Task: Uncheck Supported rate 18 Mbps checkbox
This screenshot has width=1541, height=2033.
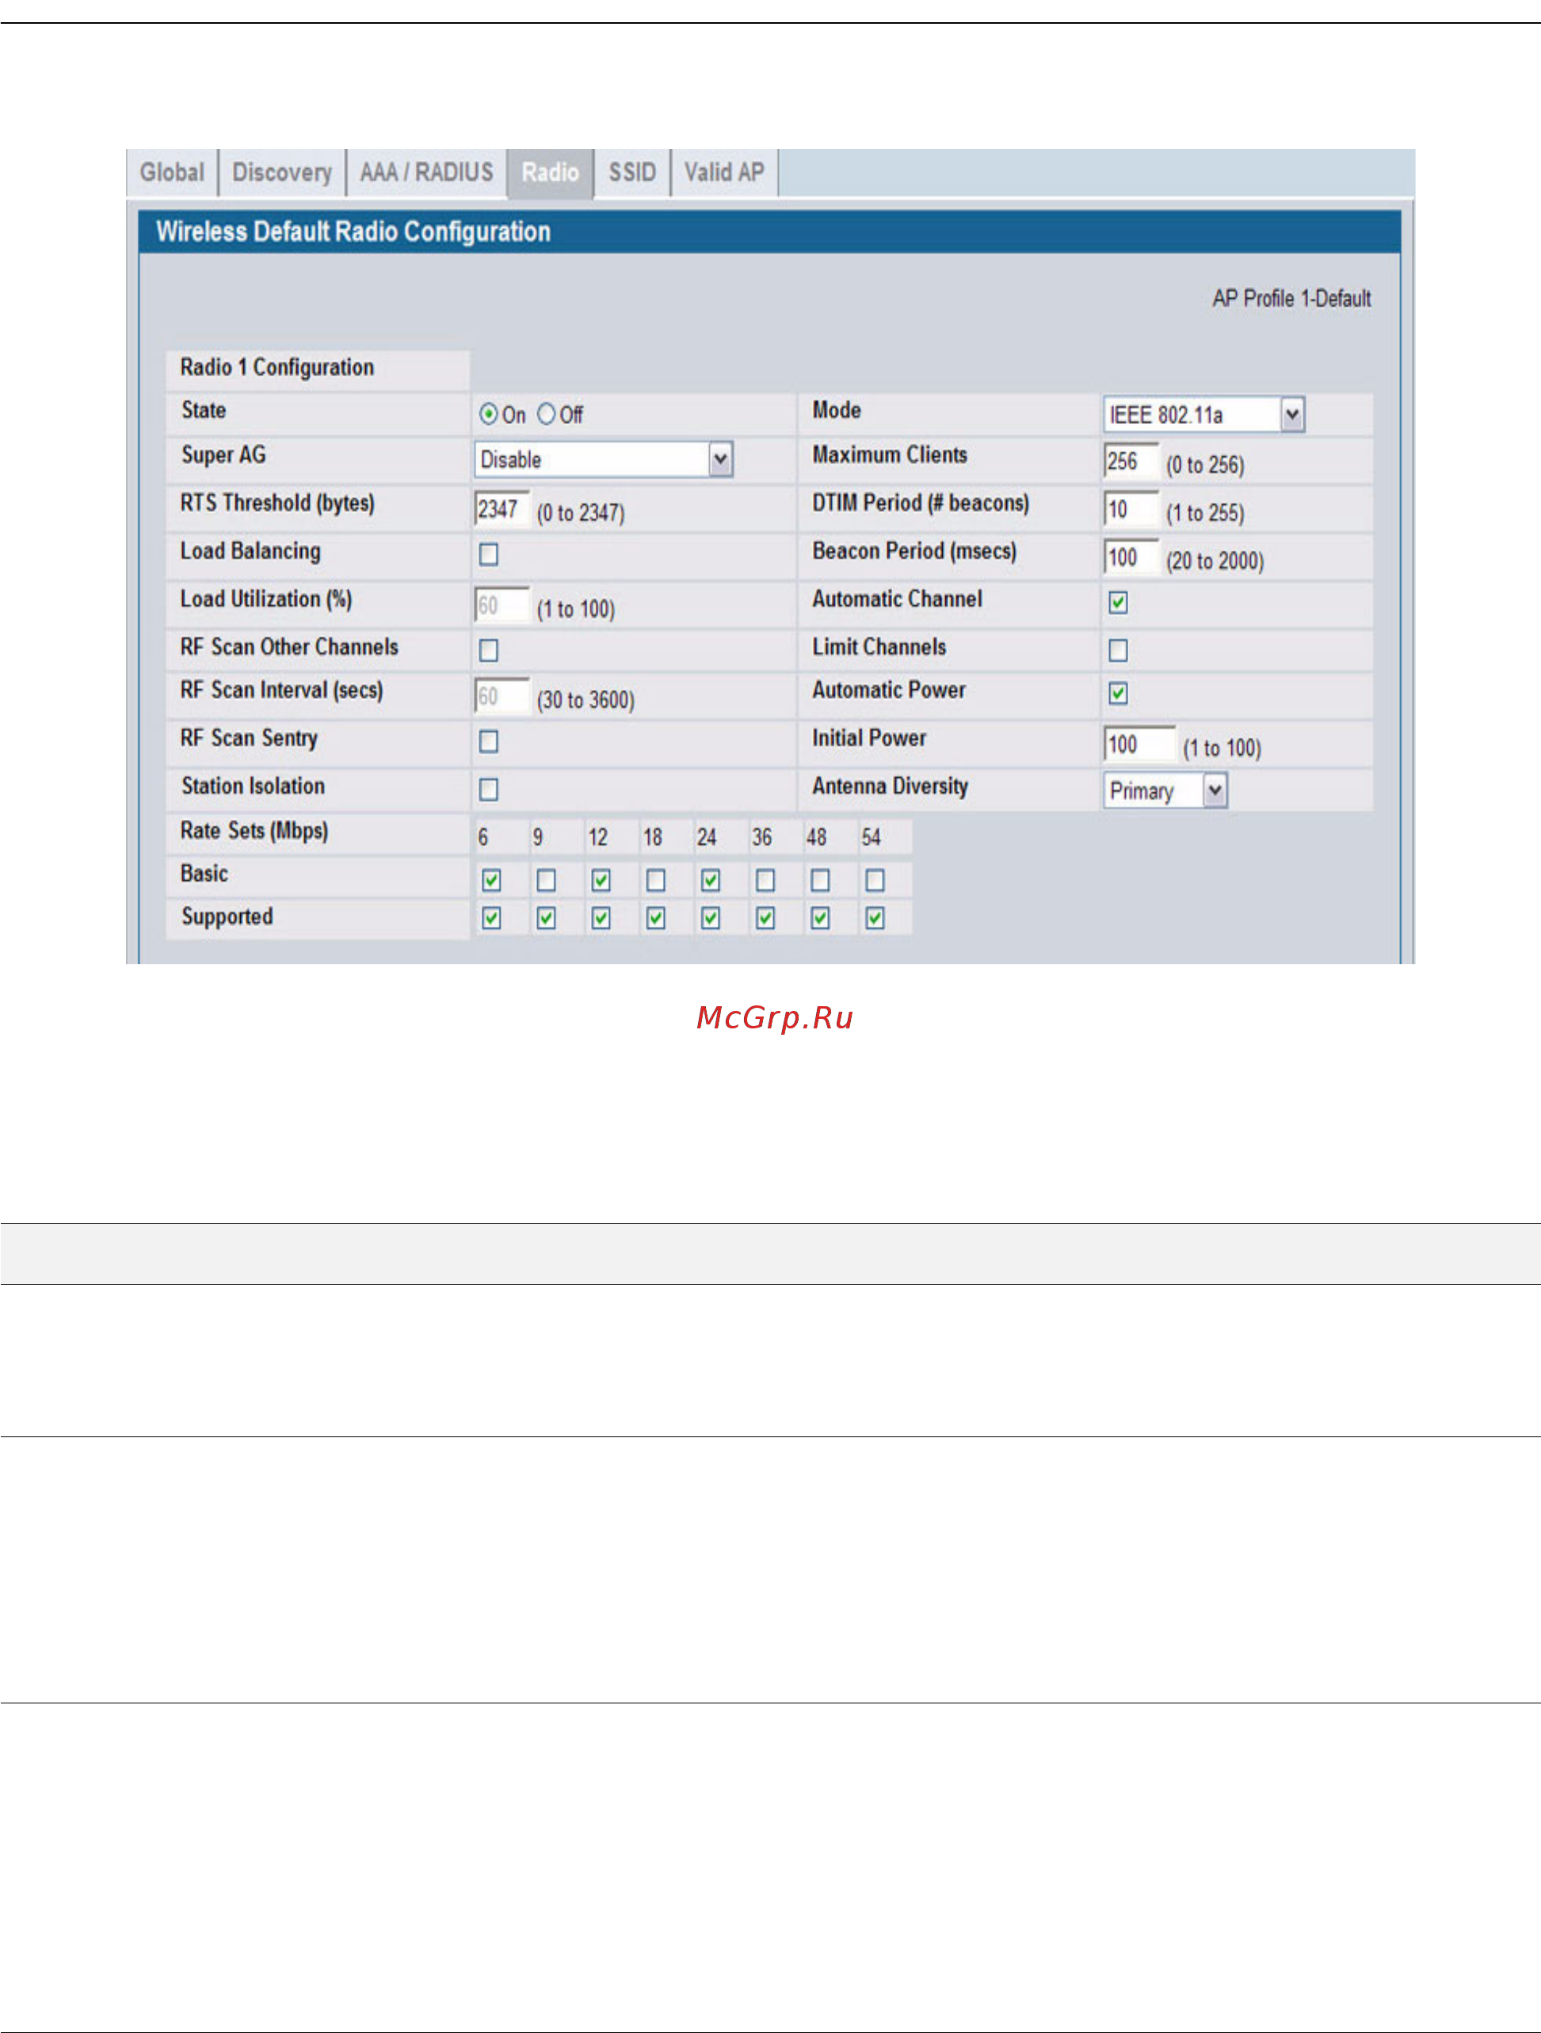Action: point(655,918)
